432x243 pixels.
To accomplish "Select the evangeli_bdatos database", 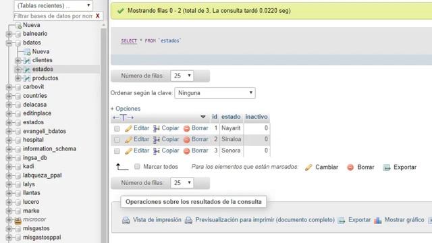I will tap(45, 131).
